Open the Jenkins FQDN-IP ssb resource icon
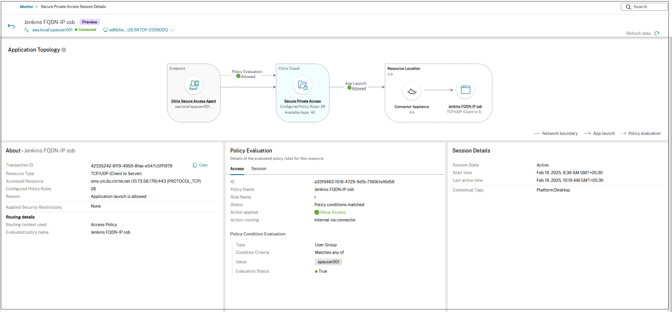This screenshot has width=672, height=312. point(465,89)
